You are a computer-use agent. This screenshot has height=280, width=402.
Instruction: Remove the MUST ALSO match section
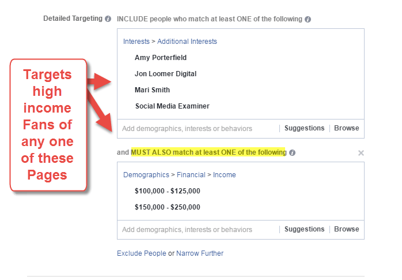coord(361,153)
